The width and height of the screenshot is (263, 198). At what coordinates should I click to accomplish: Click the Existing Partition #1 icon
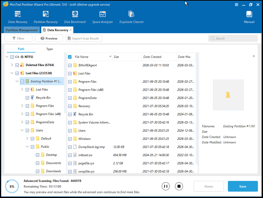pyautogui.click(x=27, y=81)
